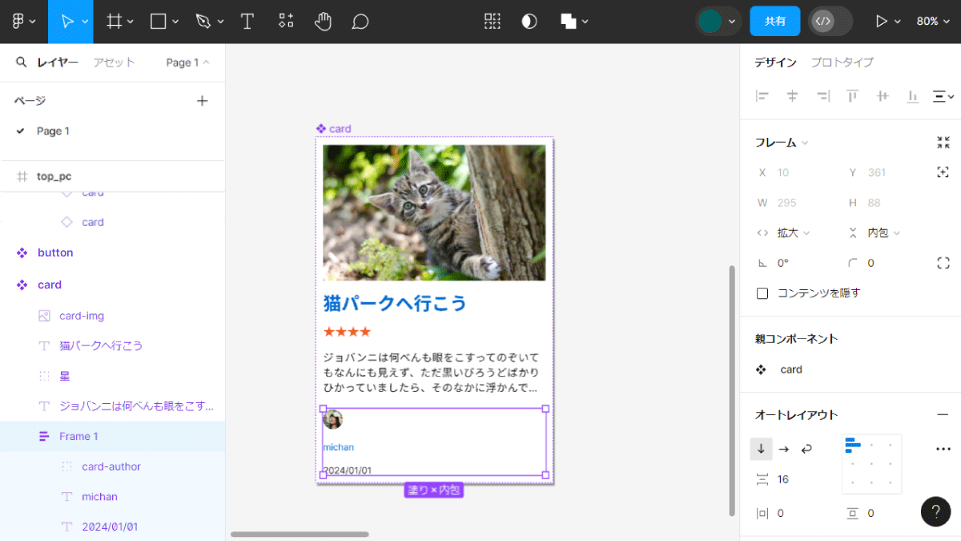Open the Resources tool
This screenshot has height=541, width=961.
tap(286, 22)
